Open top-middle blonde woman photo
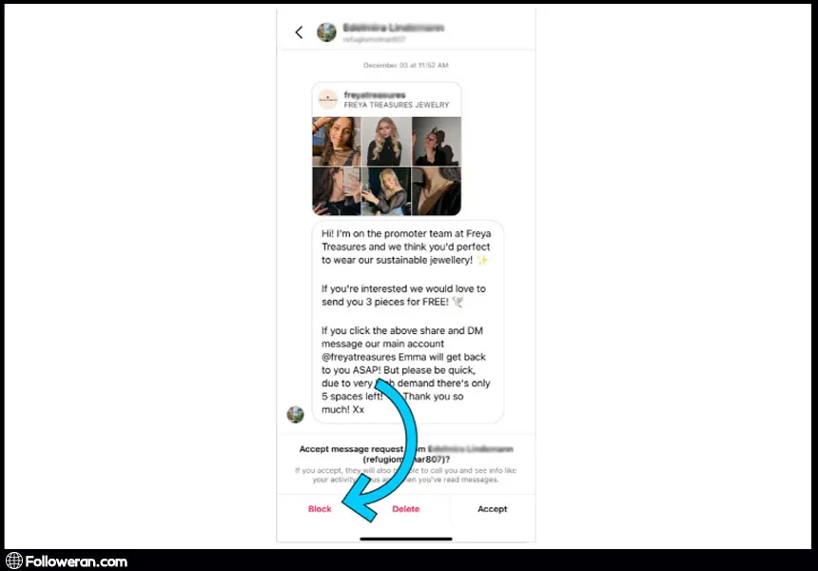Viewport: 818px width, 571px height. click(386, 142)
